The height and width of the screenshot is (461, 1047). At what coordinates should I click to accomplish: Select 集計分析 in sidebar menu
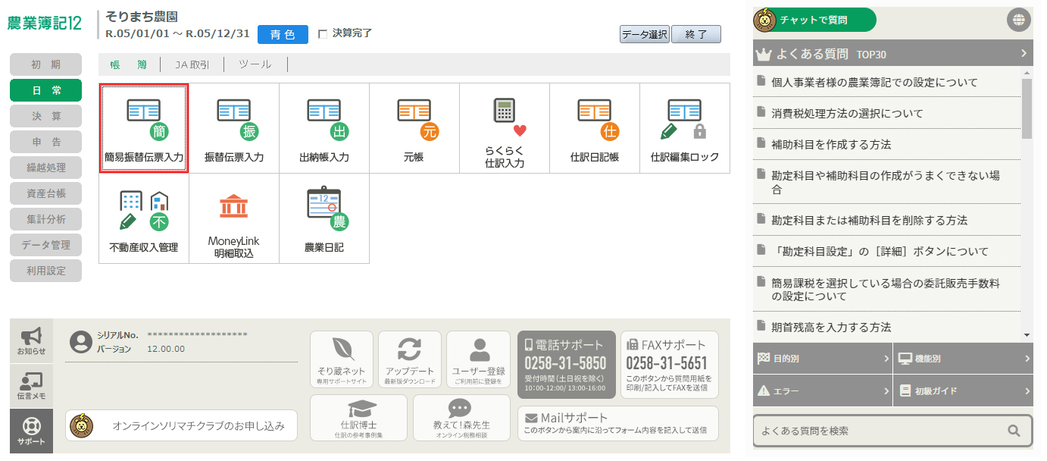coord(45,219)
